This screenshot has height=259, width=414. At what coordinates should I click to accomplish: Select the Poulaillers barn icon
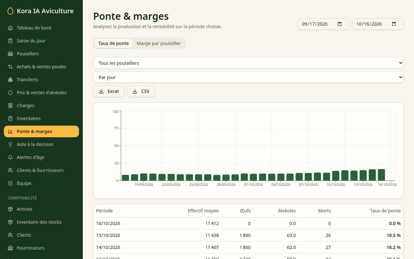click(x=10, y=54)
